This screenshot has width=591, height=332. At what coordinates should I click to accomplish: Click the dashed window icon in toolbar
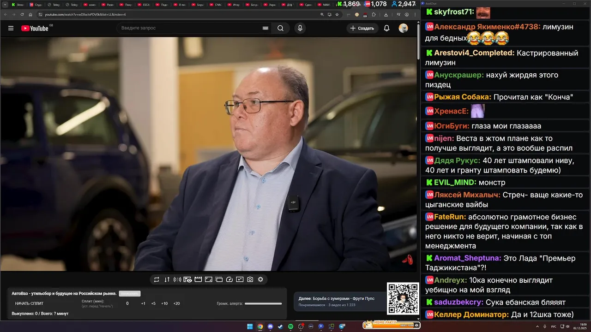(219, 279)
